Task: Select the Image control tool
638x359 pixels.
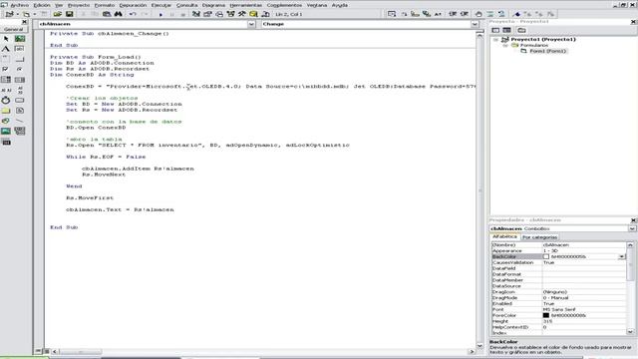Action: pos(6,131)
